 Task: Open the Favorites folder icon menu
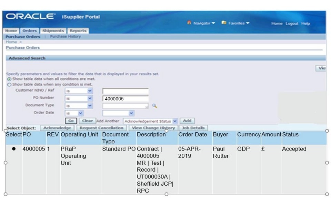pyautogui.click(x=224, y=23)
